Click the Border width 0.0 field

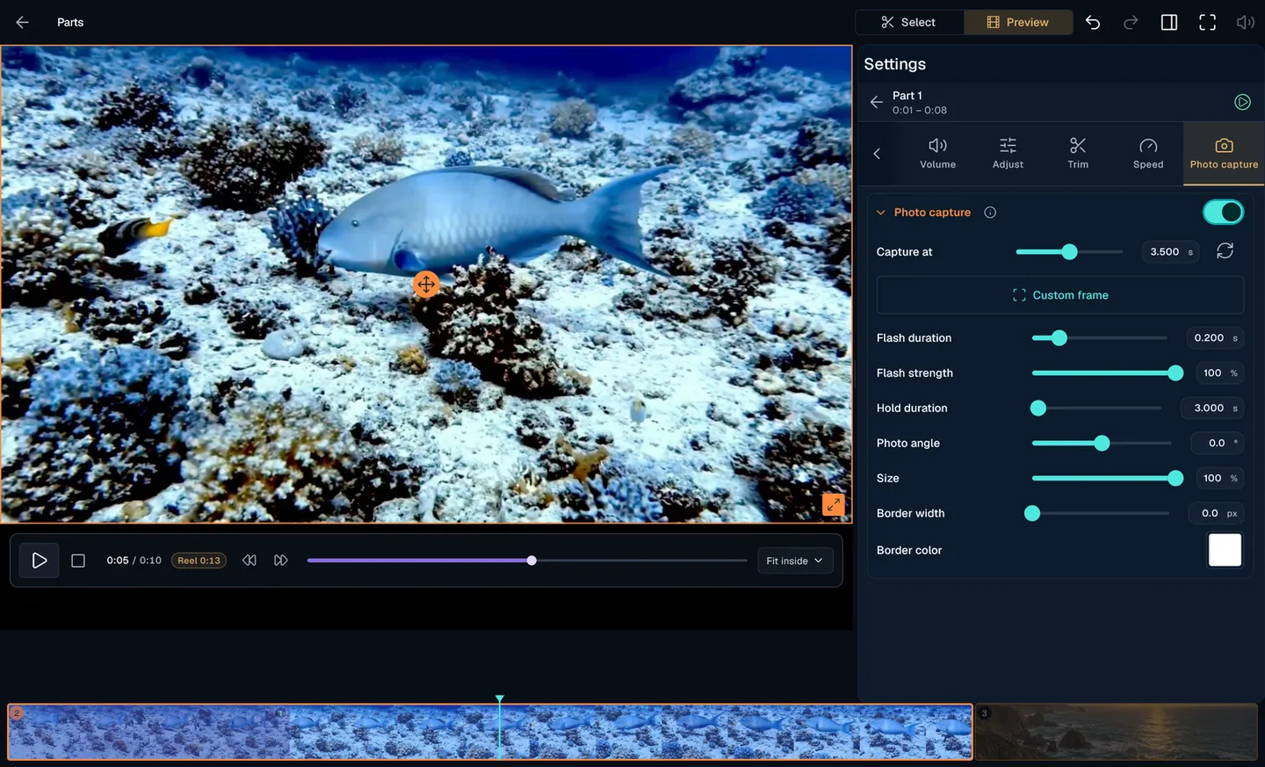pyautogui.click(x=1217, y=513)
